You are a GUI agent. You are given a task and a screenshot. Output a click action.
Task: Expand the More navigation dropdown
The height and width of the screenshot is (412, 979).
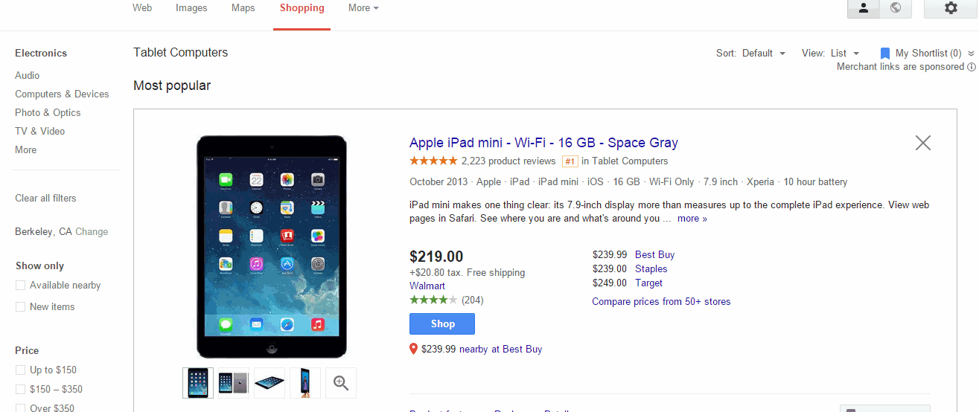point(363,8)
